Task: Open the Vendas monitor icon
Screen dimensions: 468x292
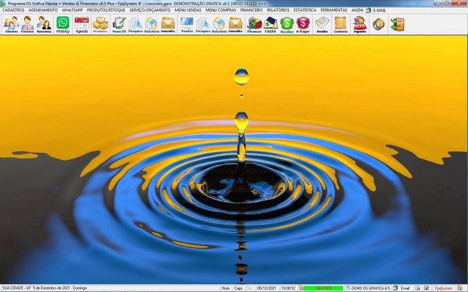Action: pyautogui.click(x=187, y=25)
